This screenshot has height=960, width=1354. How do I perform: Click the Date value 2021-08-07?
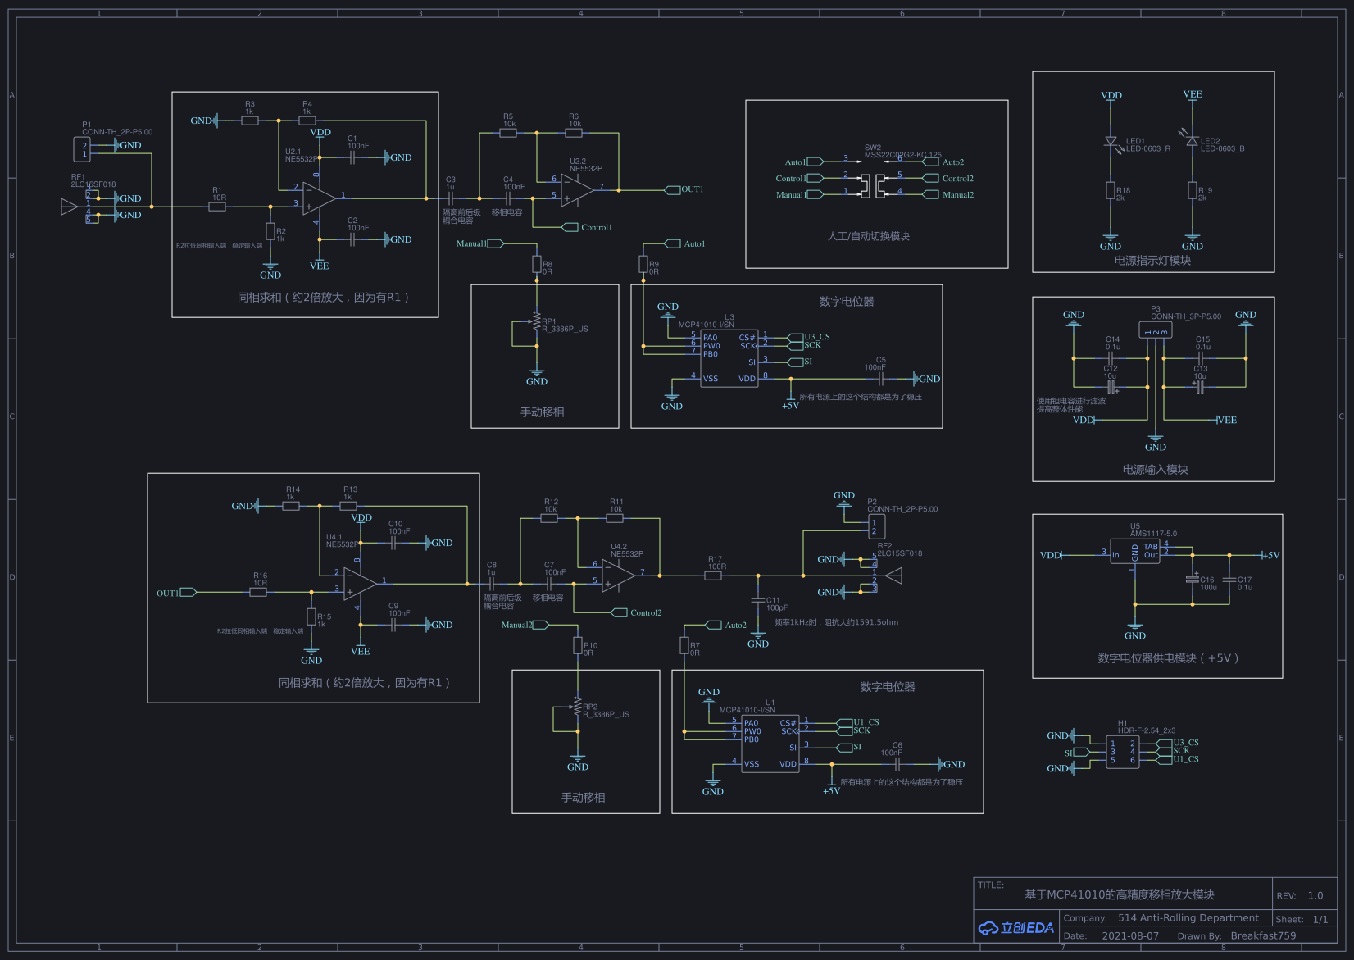click(1130, 935)
